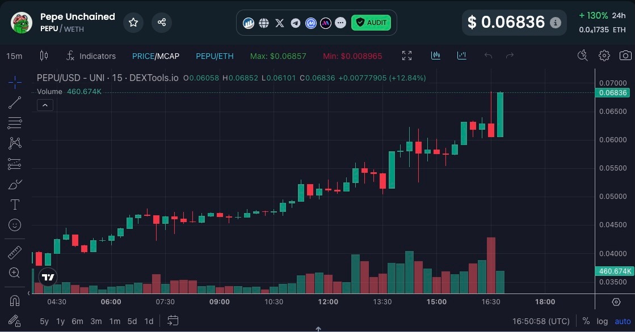635x332 pixels.
Task: Open chart settings gear in toolbar
Action: tap(604, 56)
